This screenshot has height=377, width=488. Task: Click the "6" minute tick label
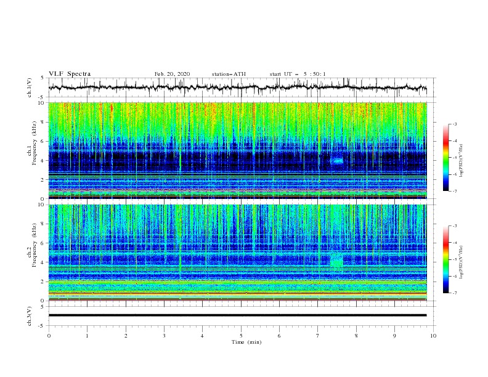coord(279,336)
